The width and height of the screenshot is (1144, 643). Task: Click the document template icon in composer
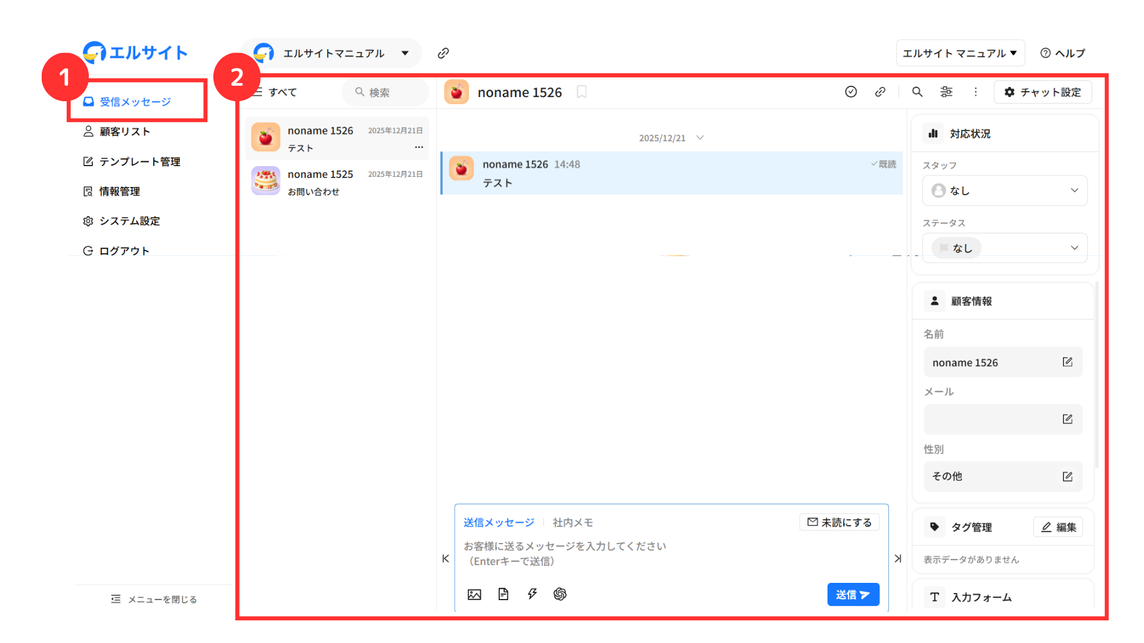[x=503, y=594]
